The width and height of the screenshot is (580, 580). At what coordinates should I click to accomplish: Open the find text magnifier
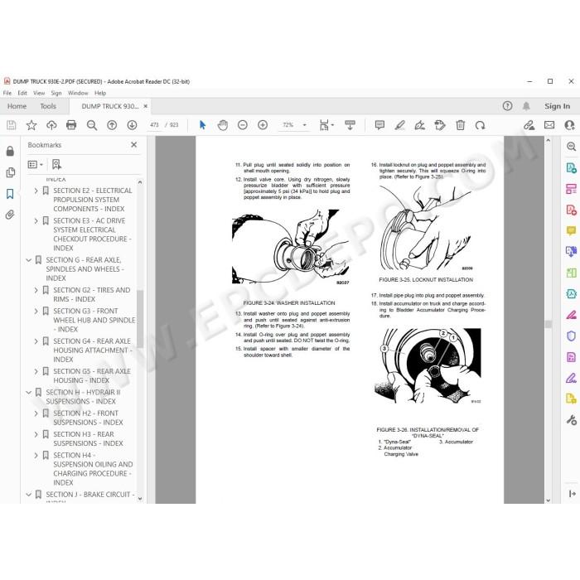tap(92, 125)
